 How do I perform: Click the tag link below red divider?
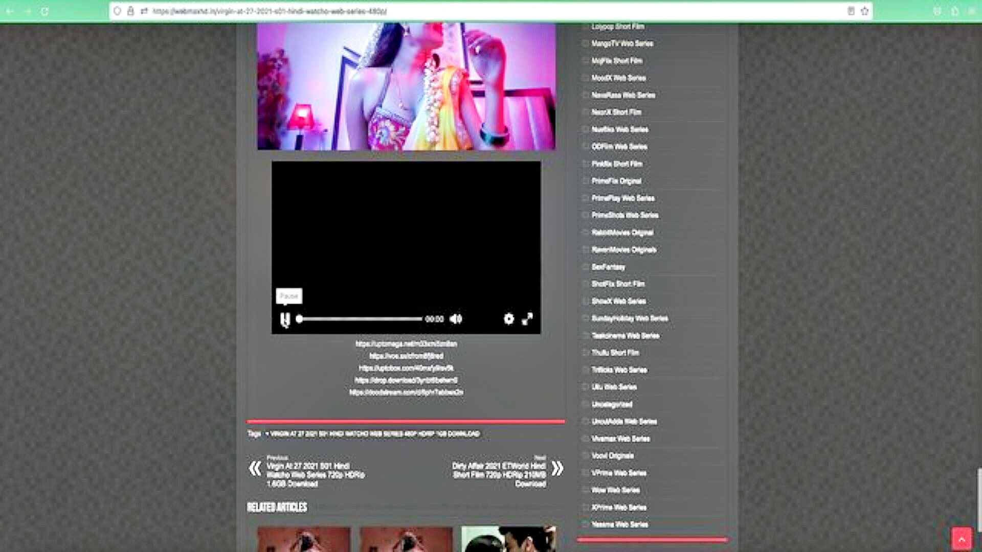(375, 434)
